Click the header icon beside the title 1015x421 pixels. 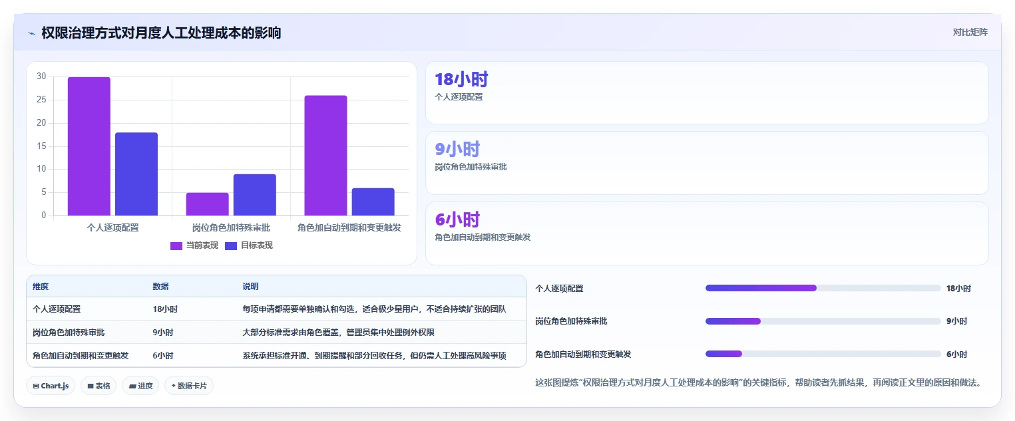[31, 33]
